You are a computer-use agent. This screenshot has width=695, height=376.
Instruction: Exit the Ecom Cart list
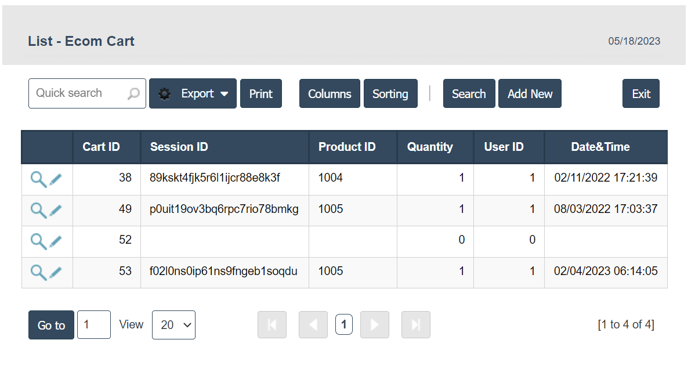(641, 93)
